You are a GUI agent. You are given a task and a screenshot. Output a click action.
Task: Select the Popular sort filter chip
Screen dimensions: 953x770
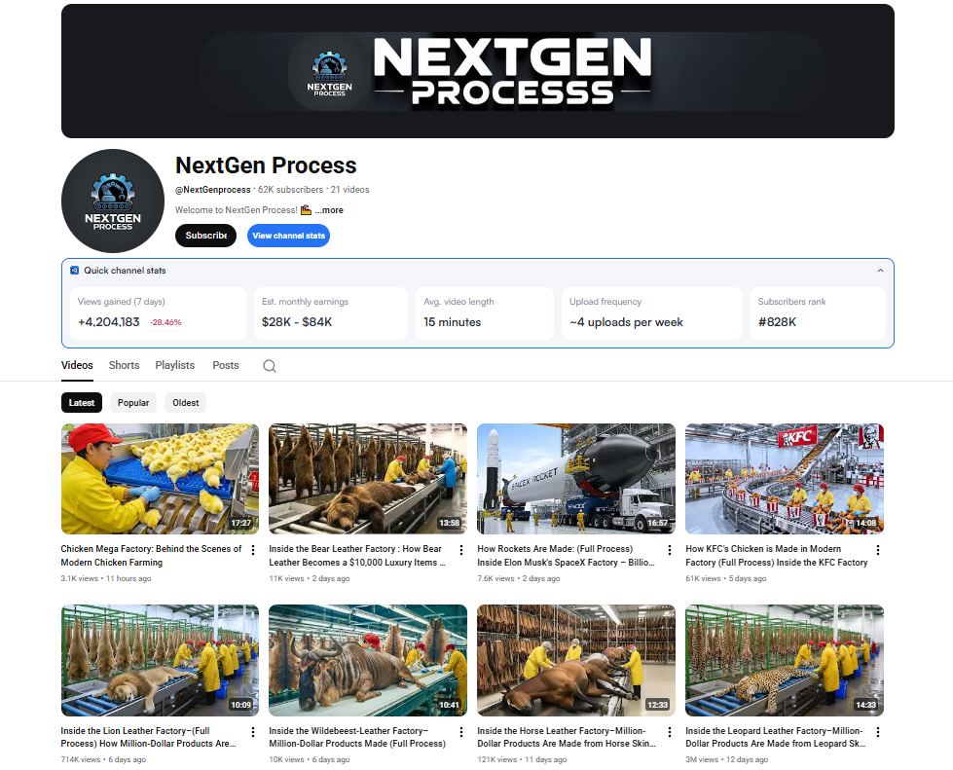[x=133, y=402]
